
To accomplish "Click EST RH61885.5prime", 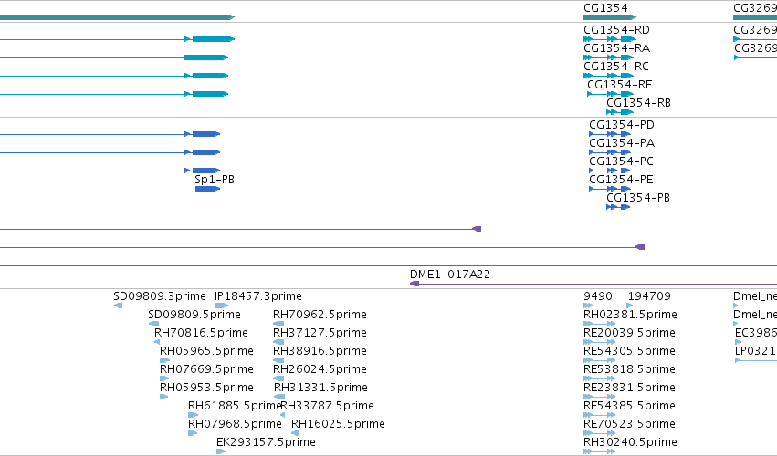I will [235, 406].
